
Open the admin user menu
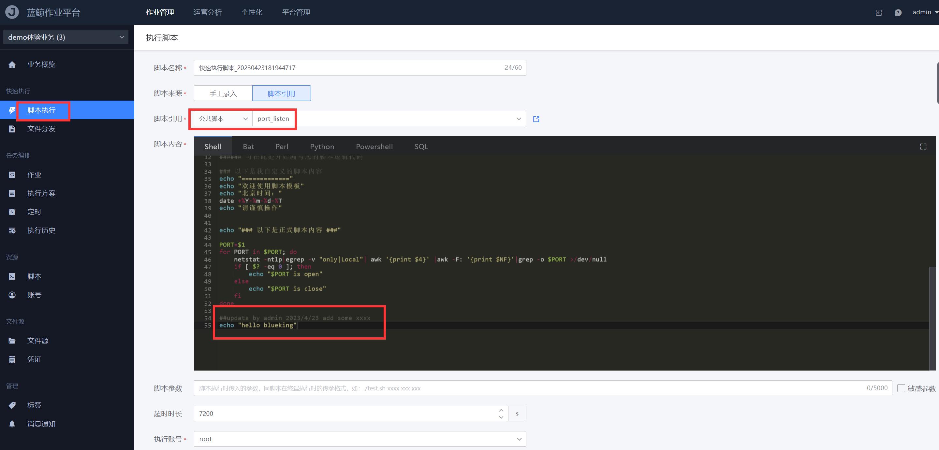point(925,12)
